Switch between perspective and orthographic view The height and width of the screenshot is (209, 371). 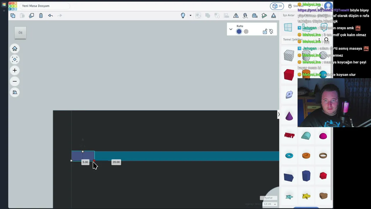click(15, 92)
